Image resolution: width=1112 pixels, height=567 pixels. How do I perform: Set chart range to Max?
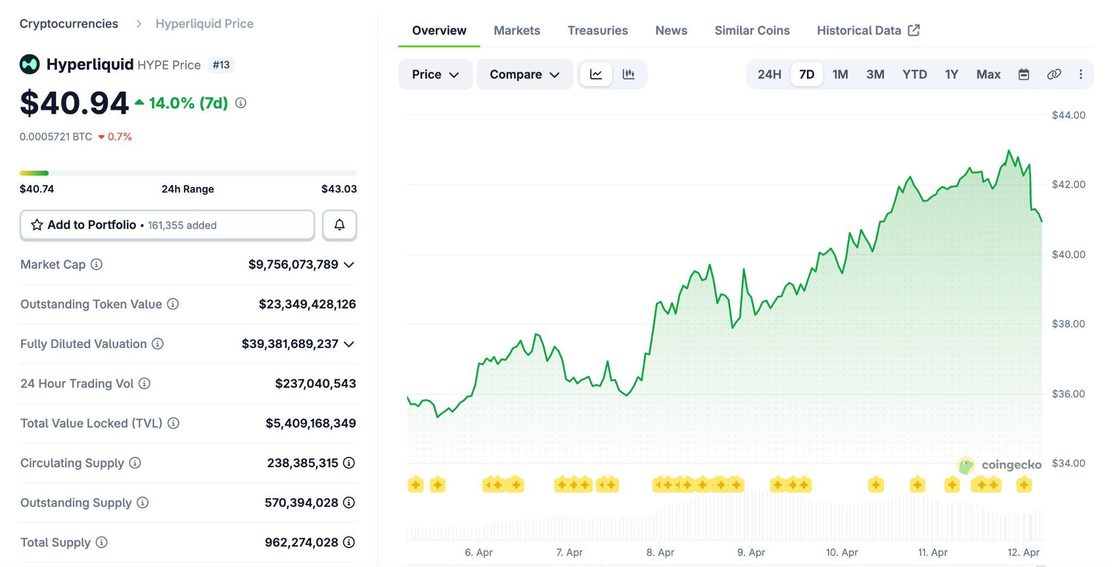tap(988, 74)
